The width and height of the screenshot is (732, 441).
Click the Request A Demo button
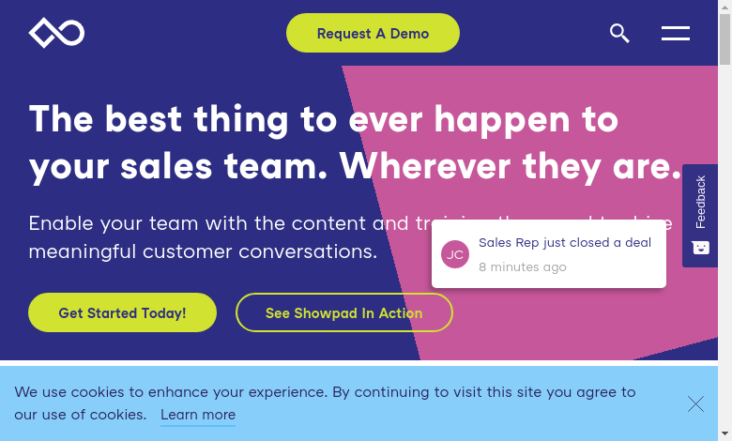click(x=373, y=33)
